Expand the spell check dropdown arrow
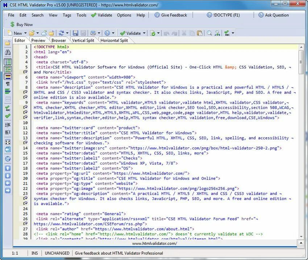 coord(233,33)
